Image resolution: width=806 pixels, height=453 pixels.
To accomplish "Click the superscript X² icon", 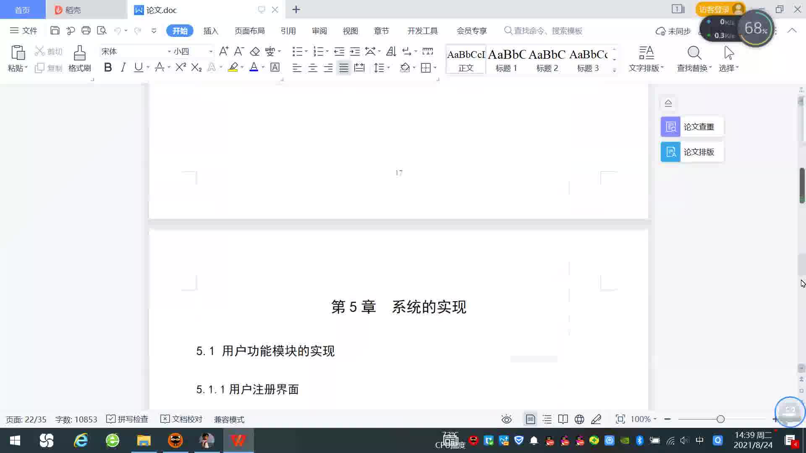I will tap(181, 68).
